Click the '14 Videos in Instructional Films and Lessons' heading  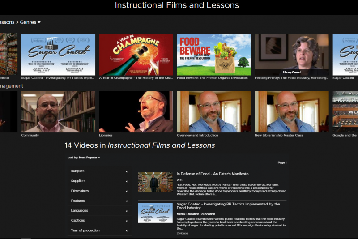(140, 145)
